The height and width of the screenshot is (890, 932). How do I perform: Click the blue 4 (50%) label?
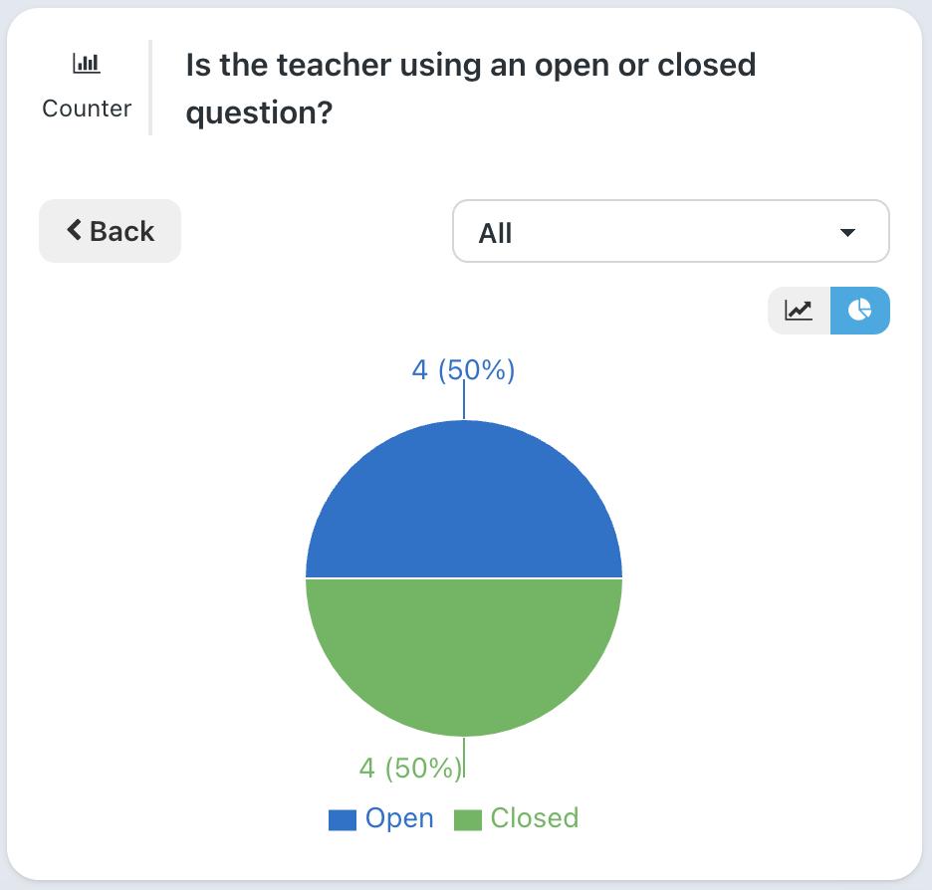463,370
